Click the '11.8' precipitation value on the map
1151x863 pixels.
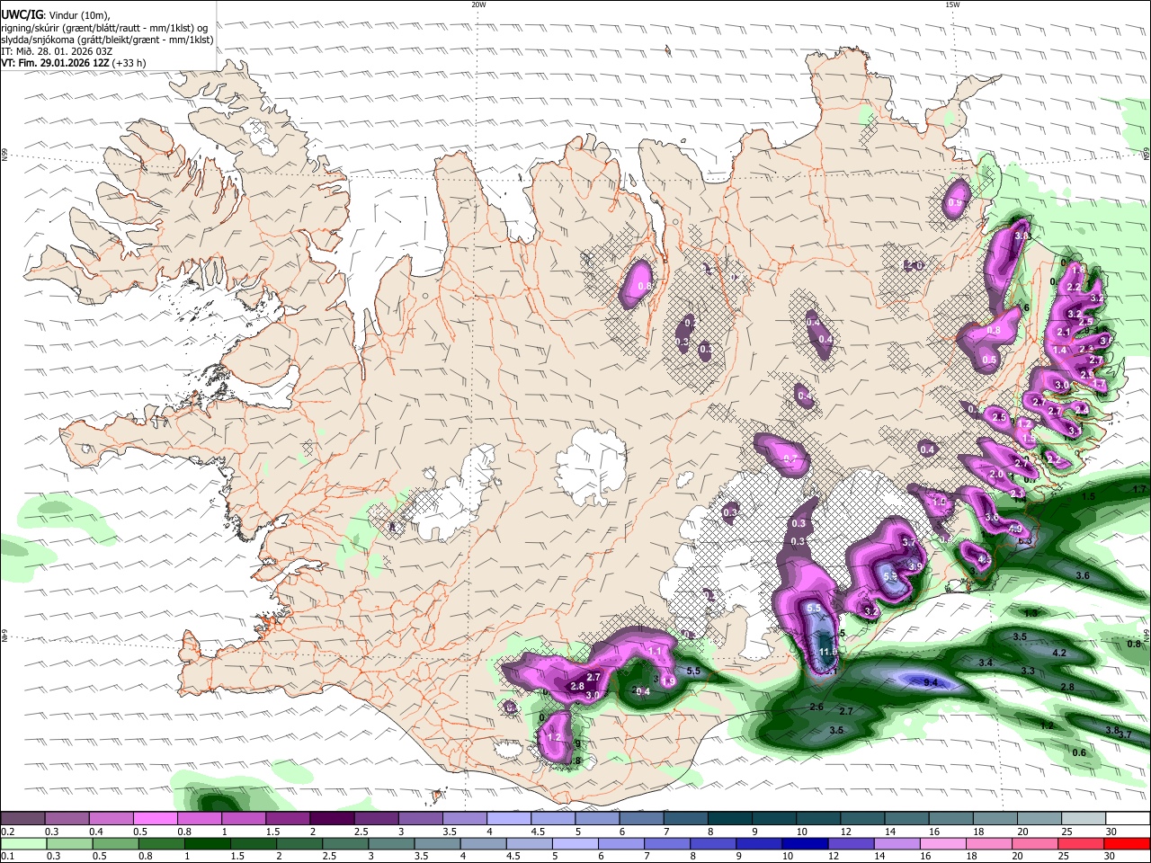pos(829,652)
